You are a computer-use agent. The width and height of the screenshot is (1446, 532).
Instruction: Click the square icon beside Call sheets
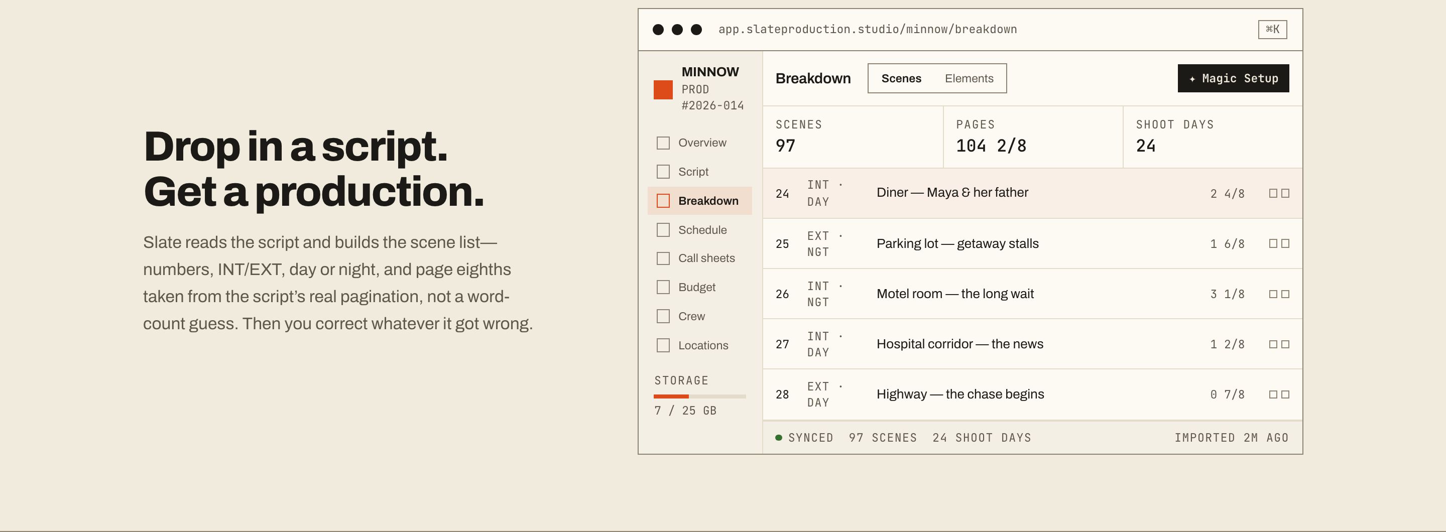tap(663, 258)
